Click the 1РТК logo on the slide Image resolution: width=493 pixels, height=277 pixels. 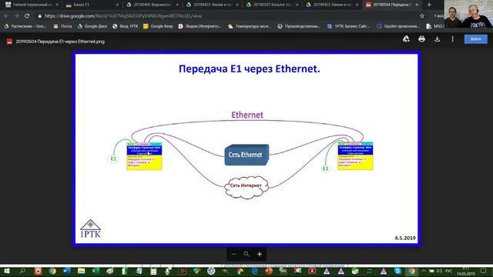tap(90, 229)
